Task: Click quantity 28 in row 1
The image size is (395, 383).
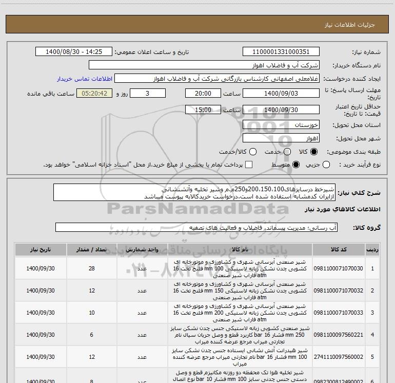Action: 92,268
